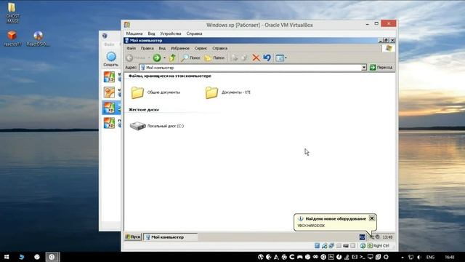Click green arrow icon left of Right Ctrl

(370, 246)
